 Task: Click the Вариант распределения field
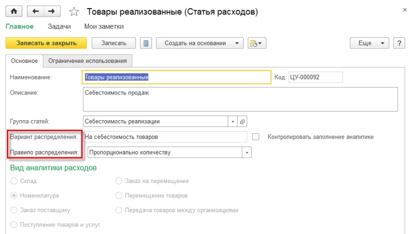click(x=165, y=137)
